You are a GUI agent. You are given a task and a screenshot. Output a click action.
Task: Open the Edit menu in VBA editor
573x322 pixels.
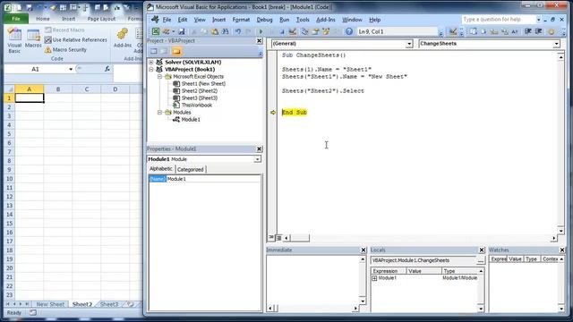(183, 20)
